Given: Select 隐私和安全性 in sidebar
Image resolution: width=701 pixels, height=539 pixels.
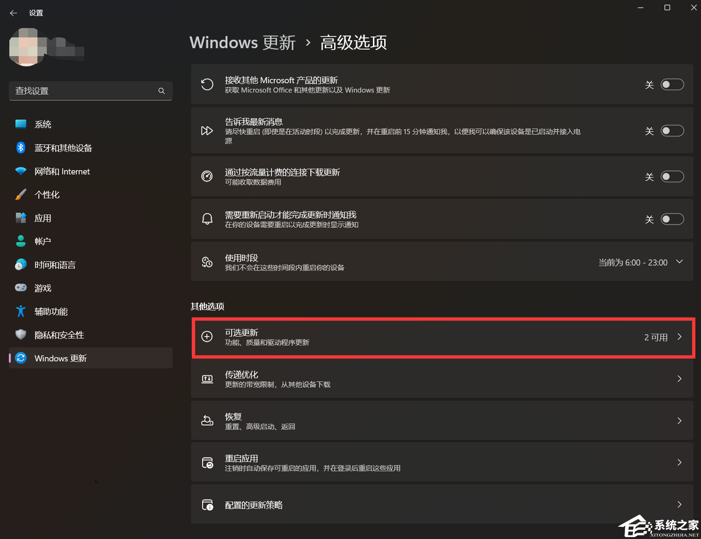Looking at the screenshot, I should coord(91,335).
